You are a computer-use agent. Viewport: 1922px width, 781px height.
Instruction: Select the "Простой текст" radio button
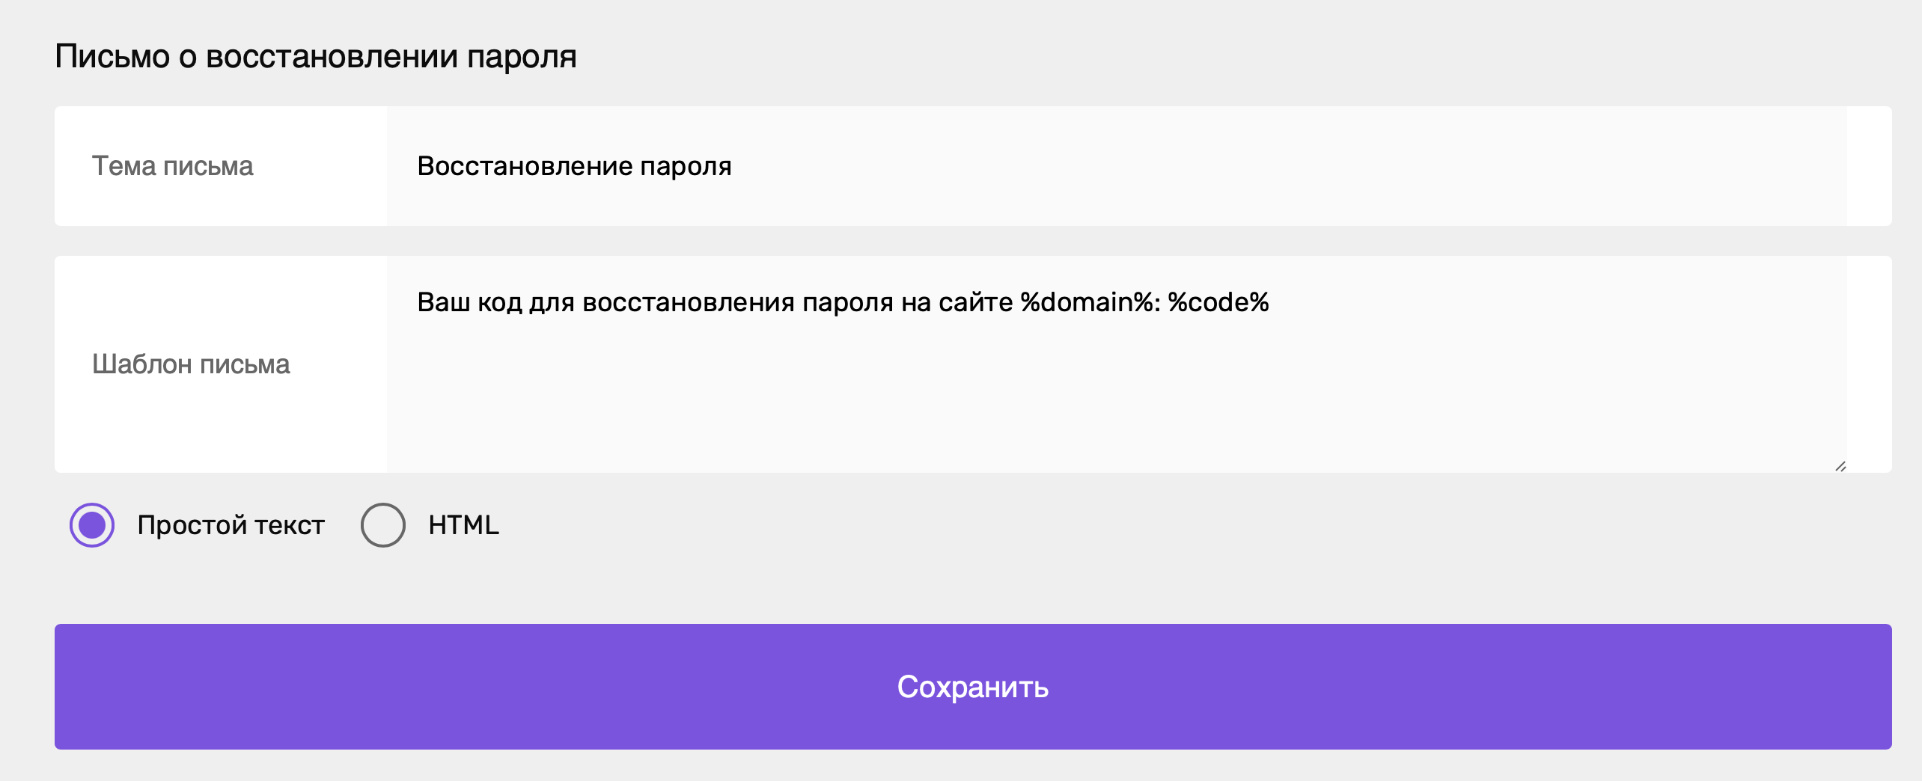pos(92,525)
